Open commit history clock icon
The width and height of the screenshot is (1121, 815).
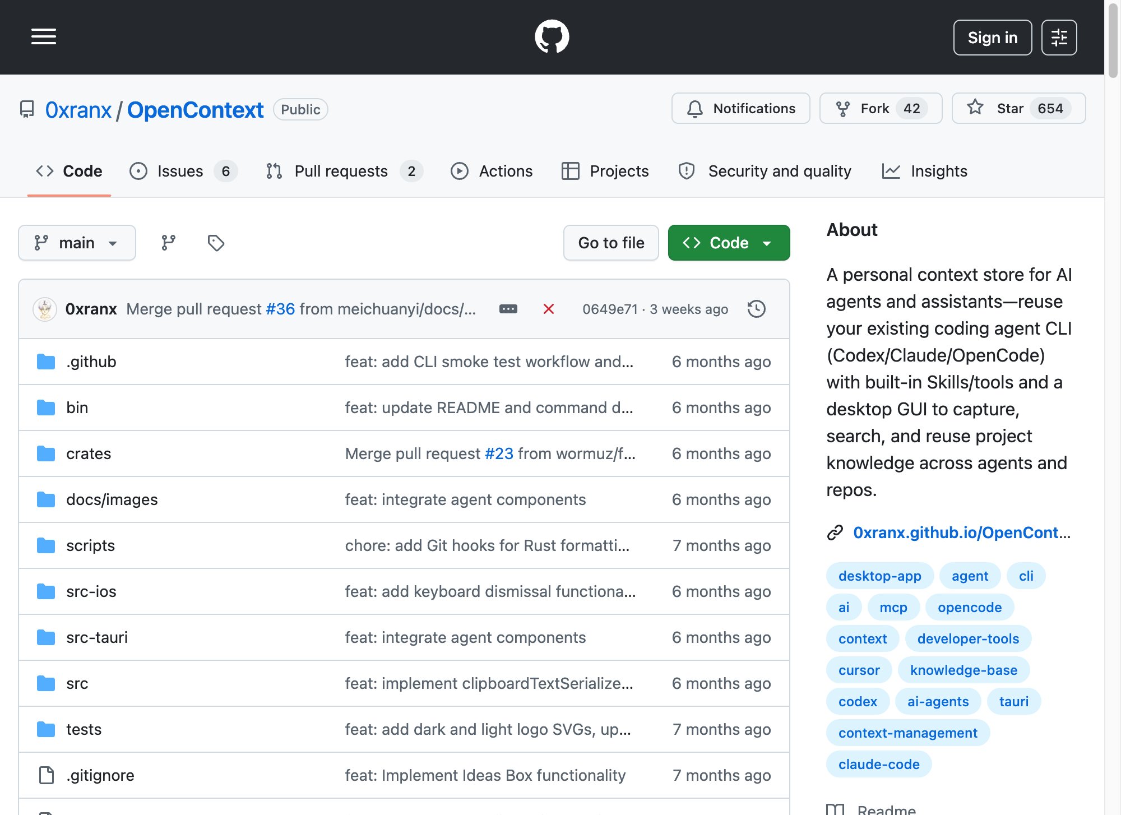(x=756, y=309)
